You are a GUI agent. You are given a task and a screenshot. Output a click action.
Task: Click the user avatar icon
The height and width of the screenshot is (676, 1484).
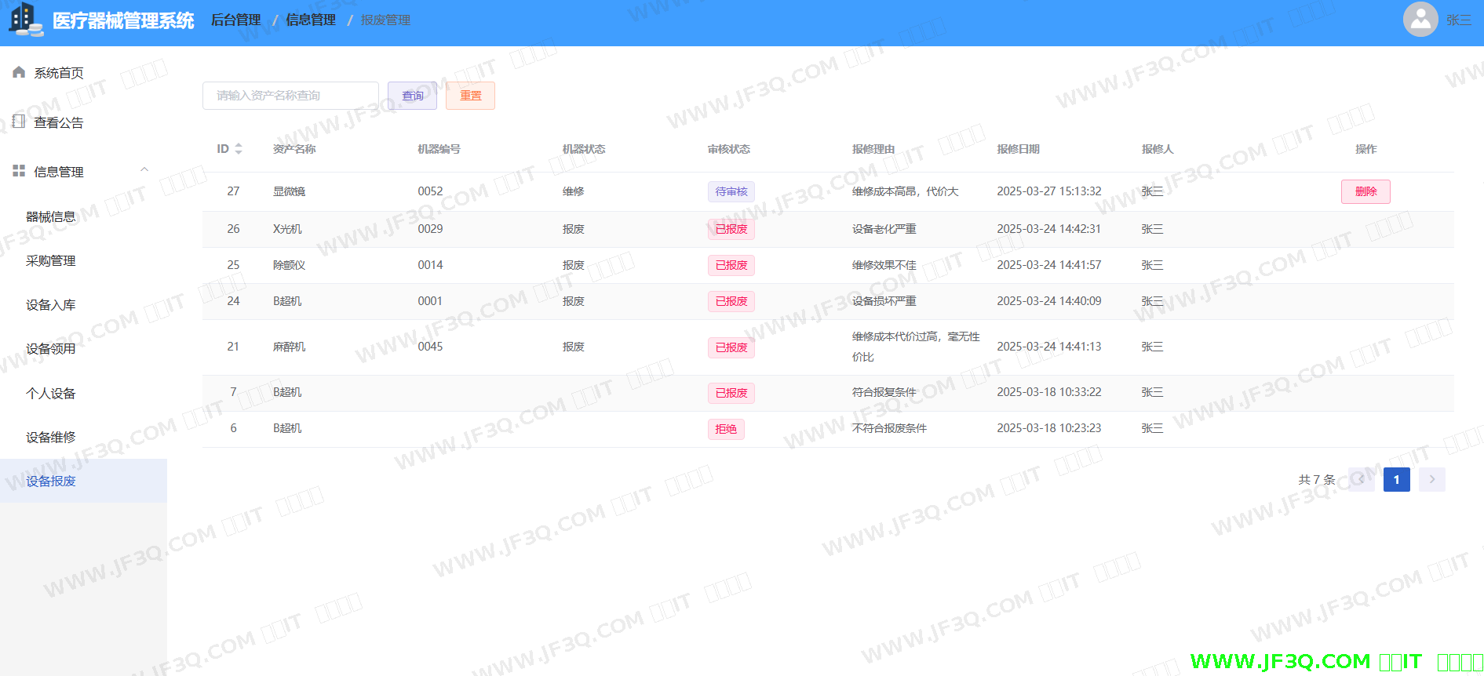(x=1420, y=20)
